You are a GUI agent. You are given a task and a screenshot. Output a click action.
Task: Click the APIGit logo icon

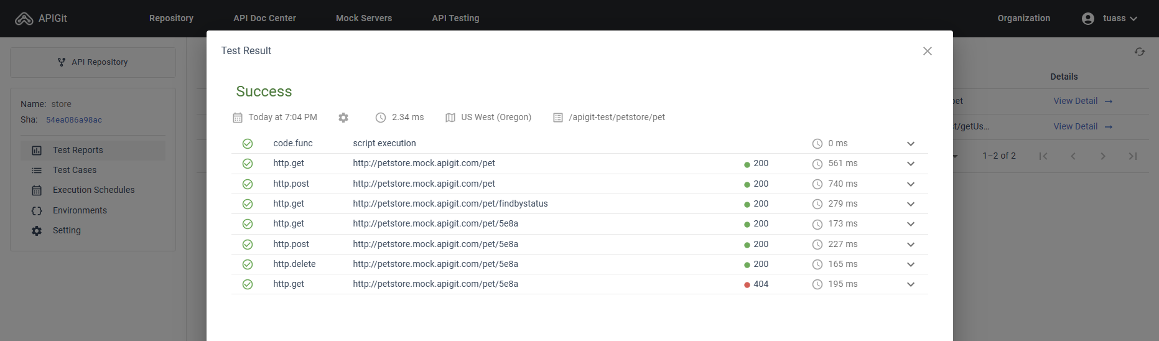24,19
